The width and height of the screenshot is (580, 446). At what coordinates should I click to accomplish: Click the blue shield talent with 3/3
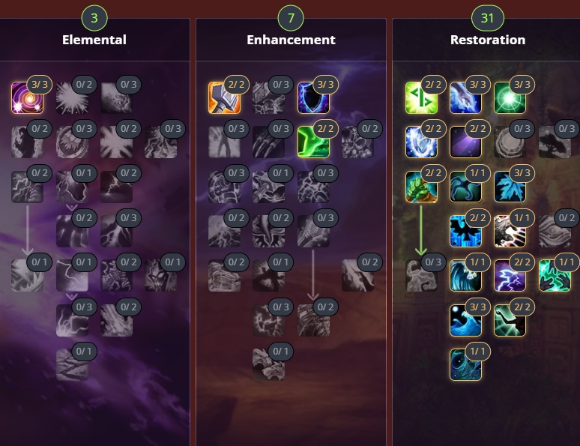(313, 97)
